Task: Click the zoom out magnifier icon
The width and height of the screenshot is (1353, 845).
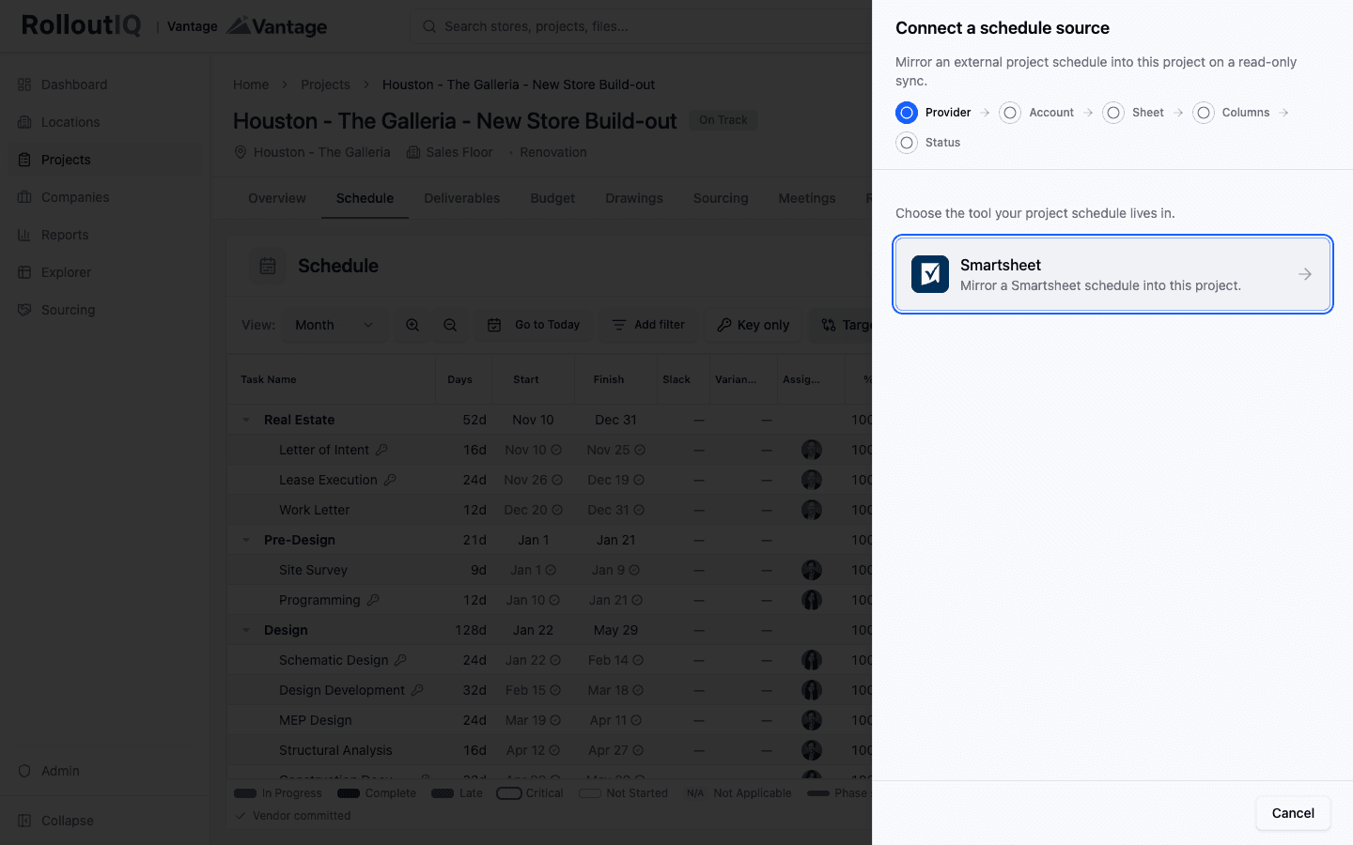Action: (x=450, y=325)
